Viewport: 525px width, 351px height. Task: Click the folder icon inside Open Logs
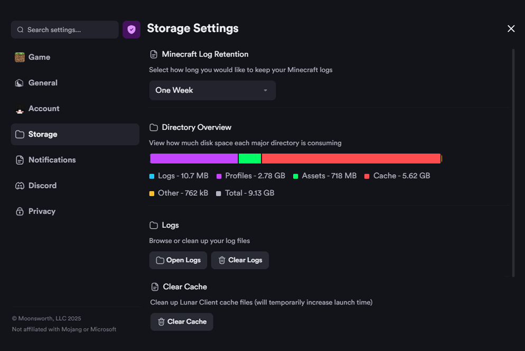(x=160, y=260)
